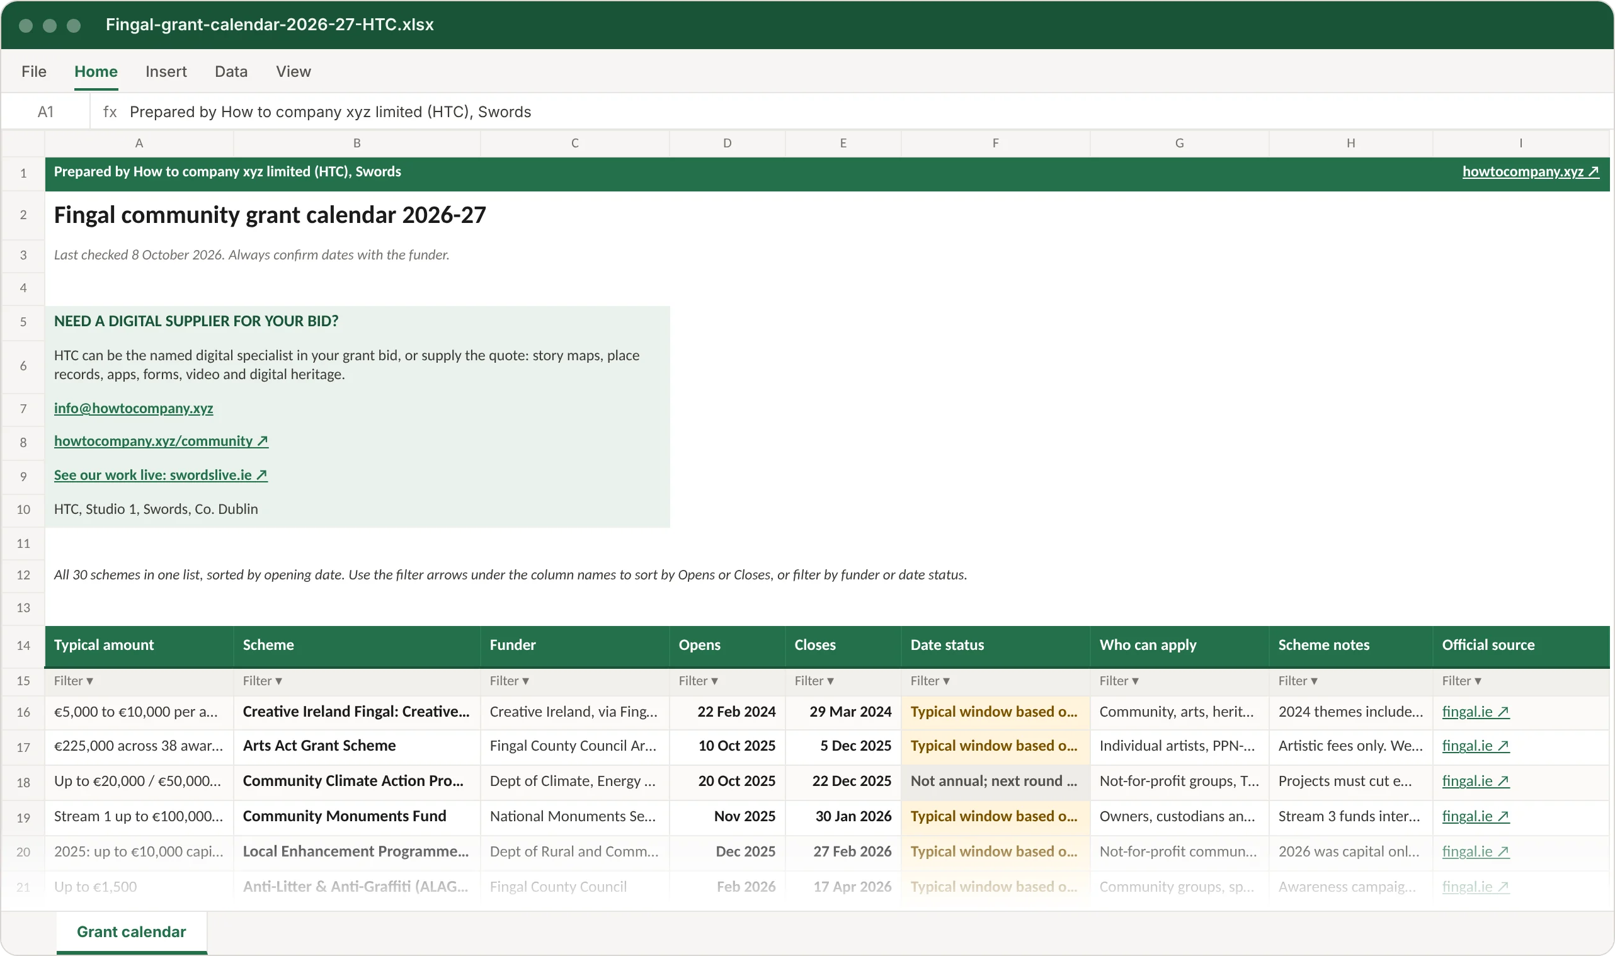This screenshot has height=956, width=1615.
Task: Click the Not annual; next round status cell
Action: coord(996,782)
